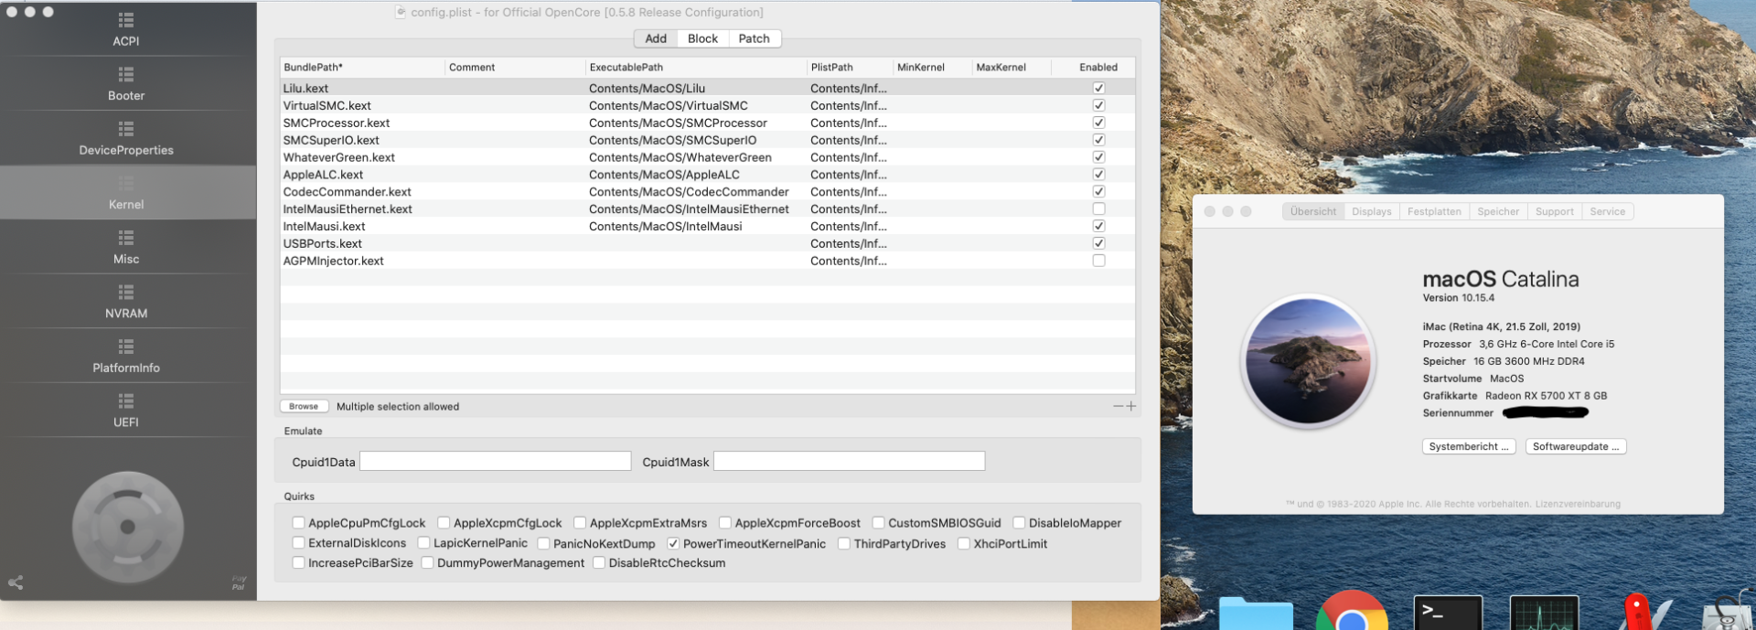This screenshot has height=630, width=1756.
Task: Open the PlatformInfo section in sidebar
Action: pos(126,356)
